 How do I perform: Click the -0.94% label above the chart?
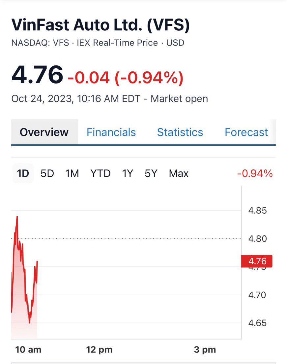click(255, 173)
